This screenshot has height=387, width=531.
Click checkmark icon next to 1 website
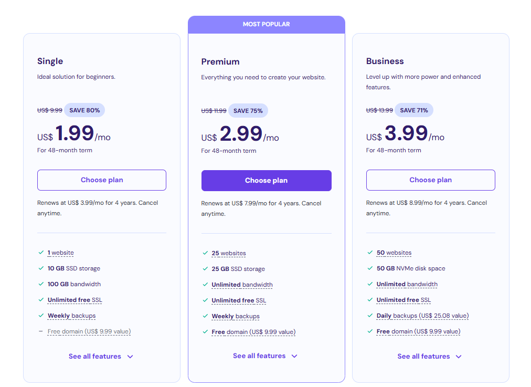pyautogui.click(x=41, y=253)
